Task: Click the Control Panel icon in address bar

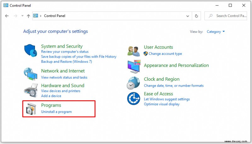Action: pyautogui.click(x=36, y=15)
